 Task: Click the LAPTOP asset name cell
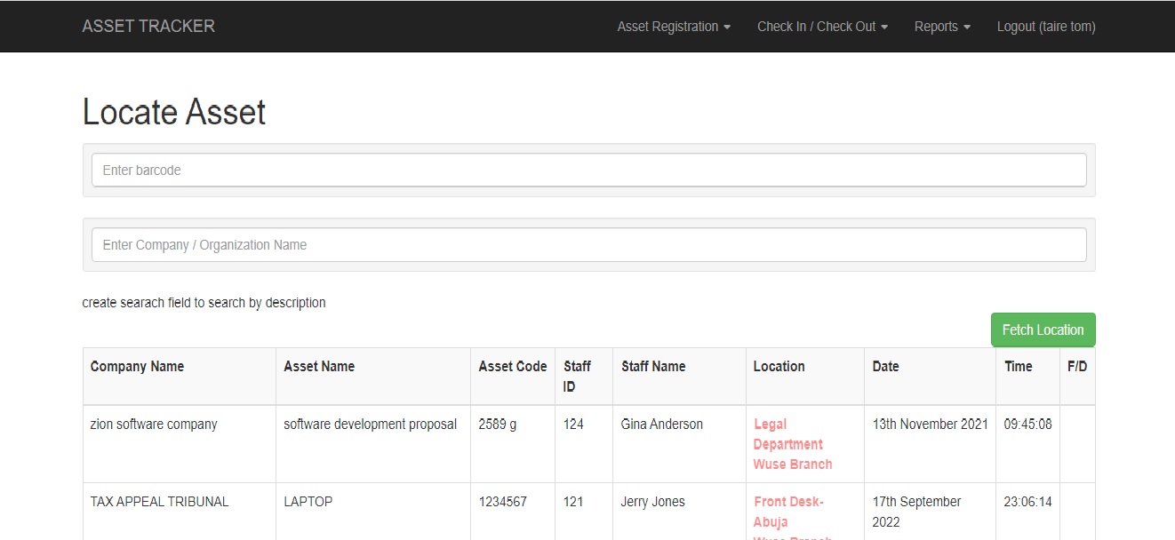click(x=308, y=502)
